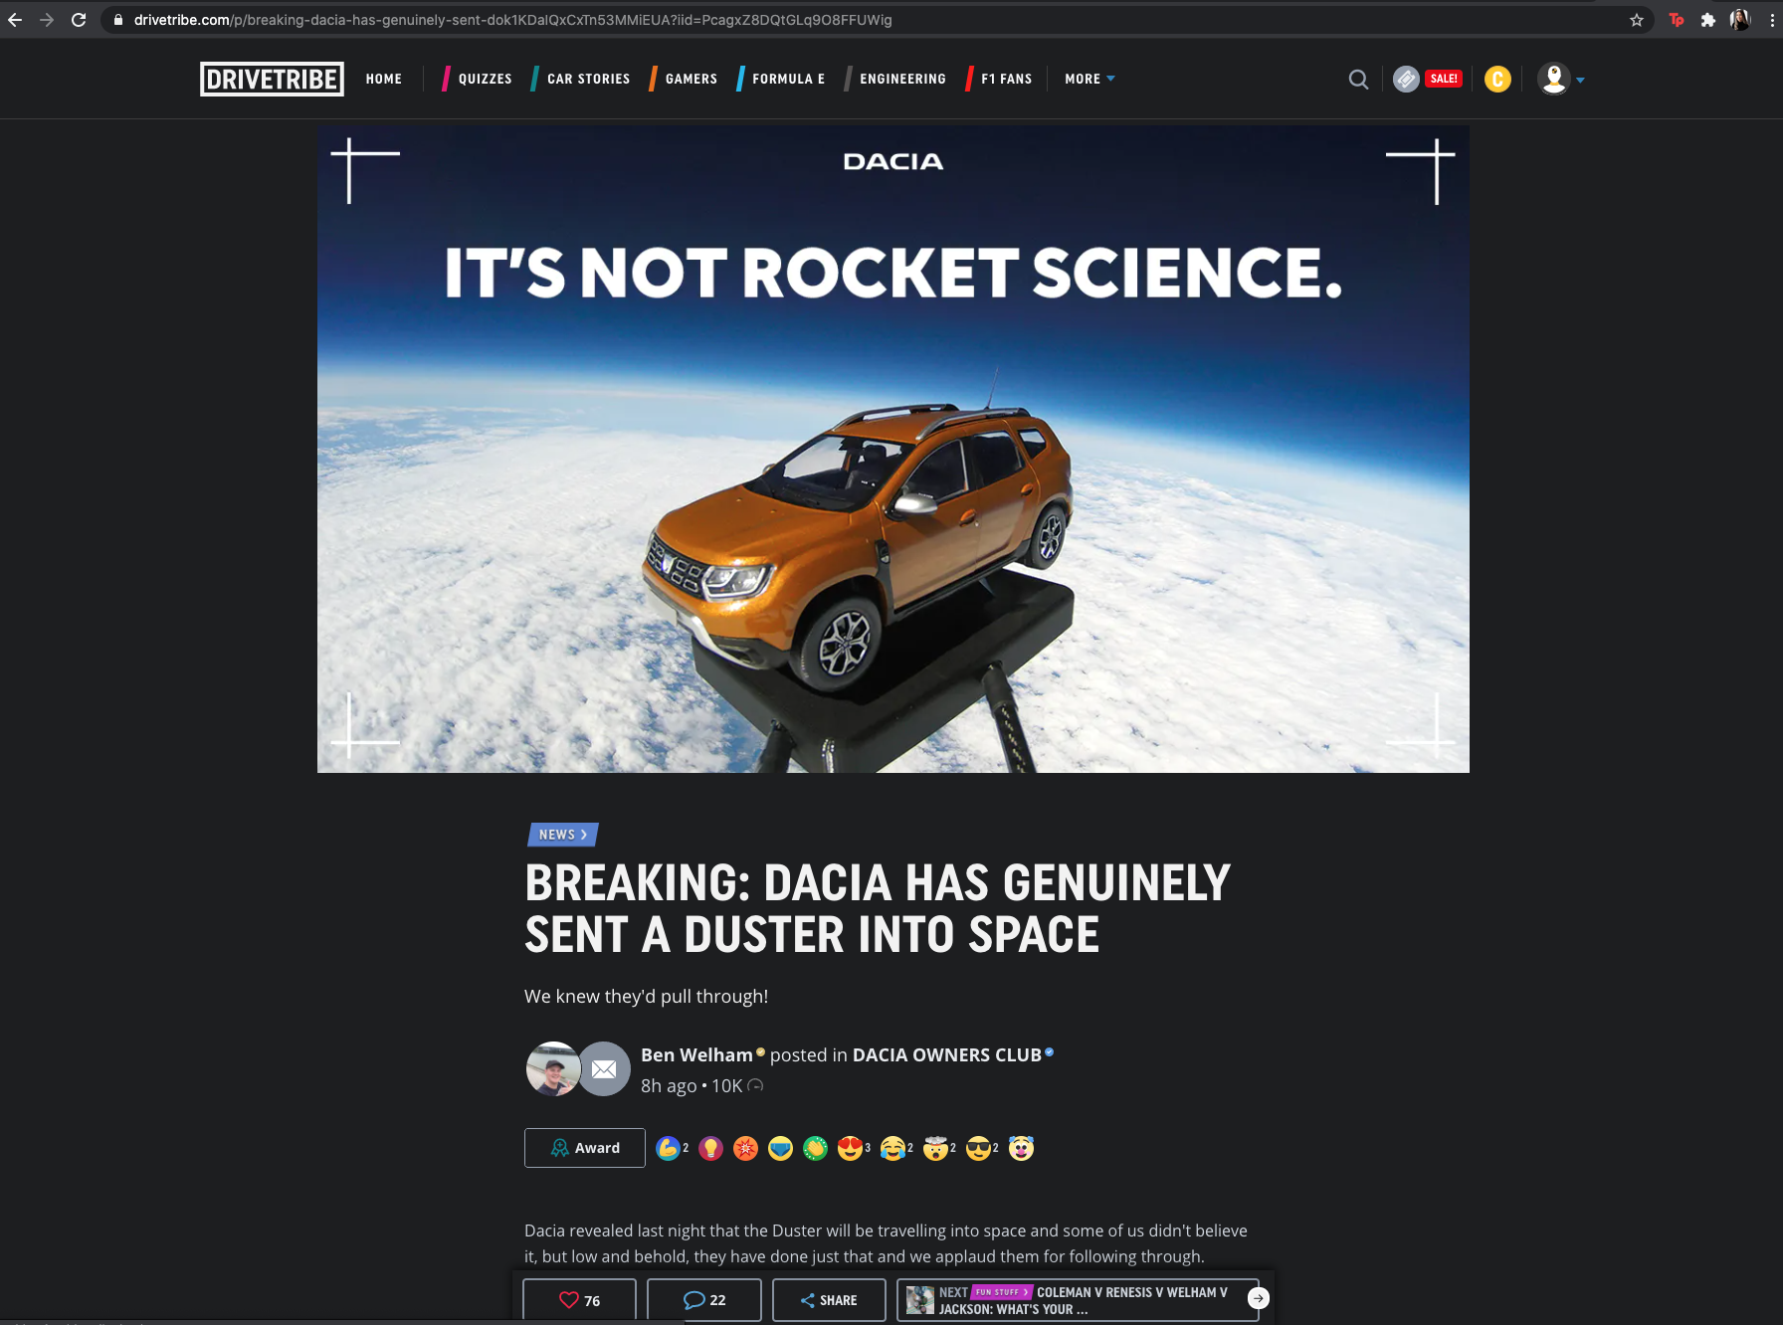Viewport: 1783px width, 1325px height.
Task: Go to the QUIZZES section
Action: [x=485, y=79]
